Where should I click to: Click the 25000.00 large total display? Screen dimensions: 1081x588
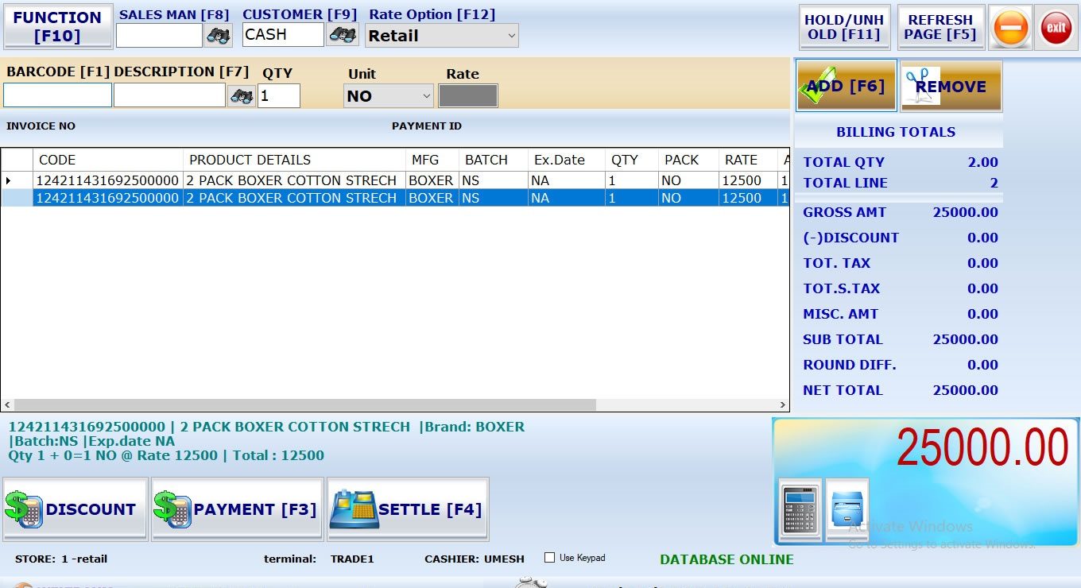tap(982, 447)
